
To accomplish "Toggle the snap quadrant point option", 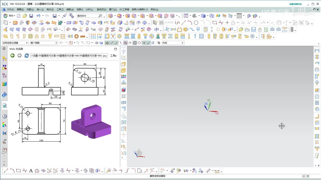I will pos(139,43).
